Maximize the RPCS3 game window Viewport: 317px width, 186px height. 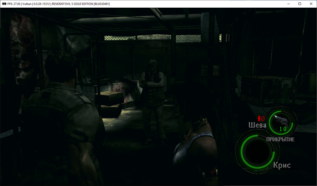point(300,4)
